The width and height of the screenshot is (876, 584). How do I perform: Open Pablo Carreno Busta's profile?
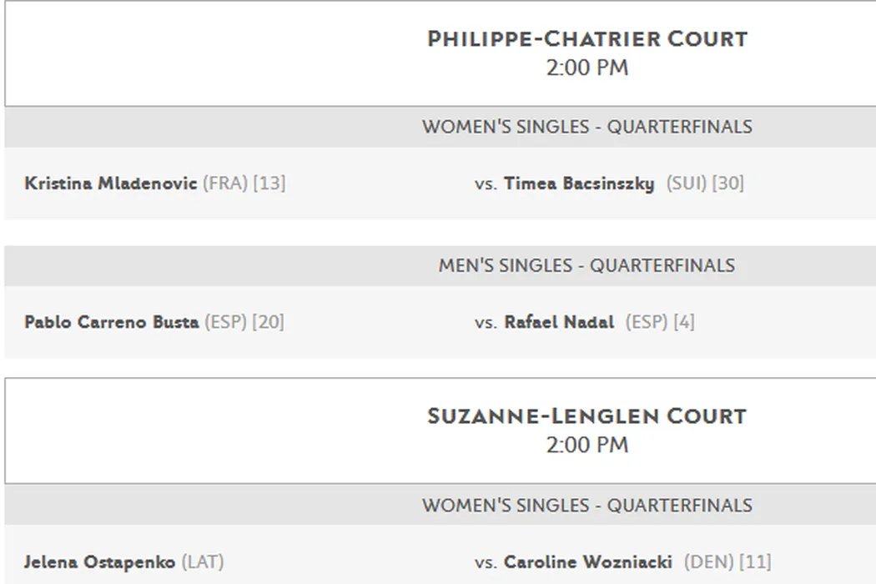[112, 322]
